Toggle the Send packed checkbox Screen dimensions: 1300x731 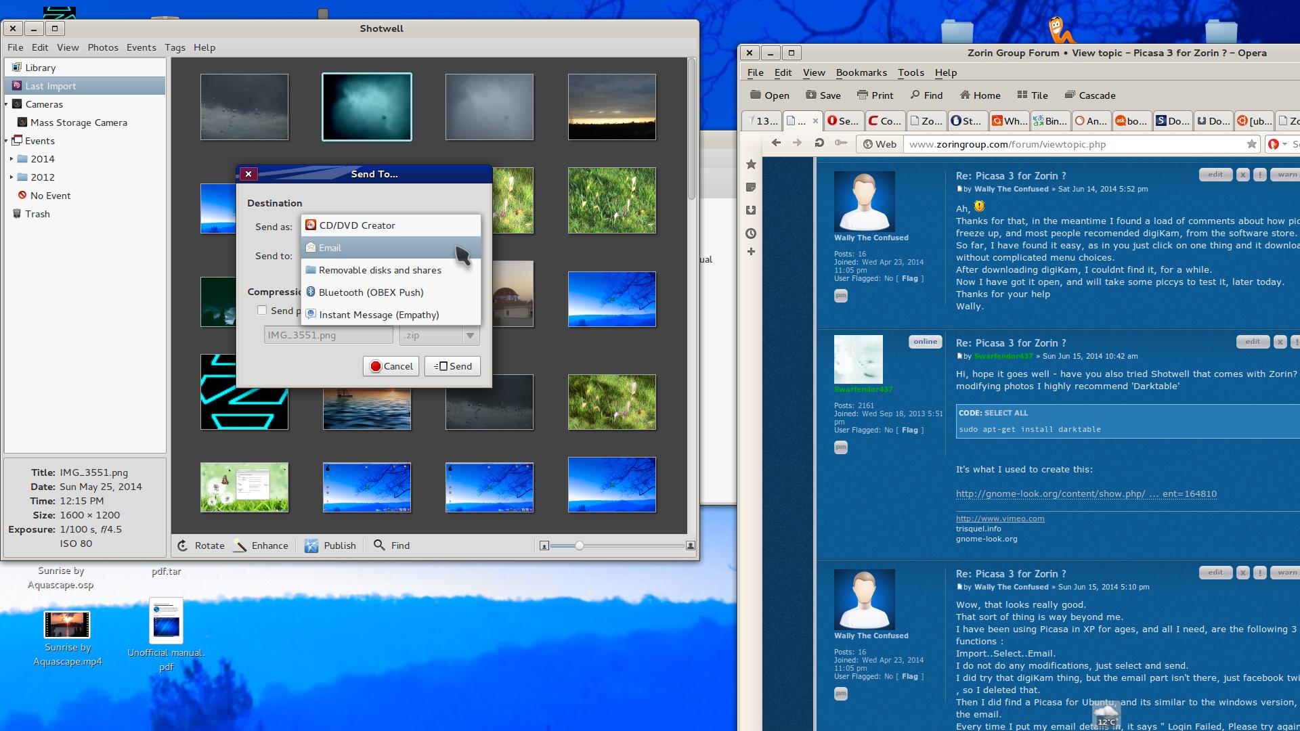pos(262,310)
